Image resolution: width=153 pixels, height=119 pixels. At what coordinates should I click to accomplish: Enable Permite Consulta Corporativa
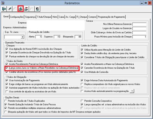coord(82,101)
